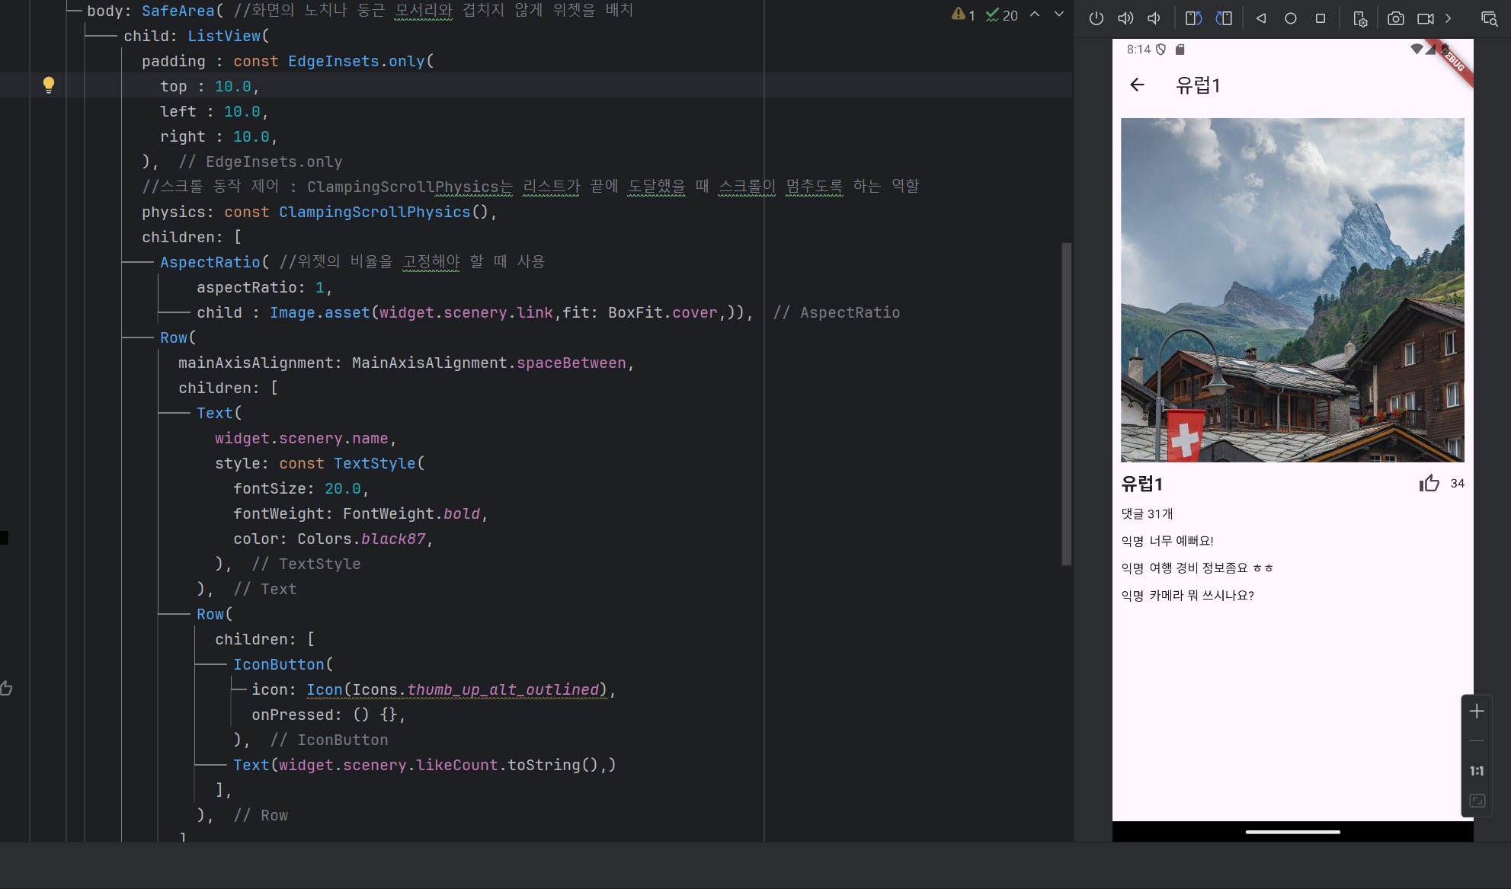Take an emulator screenshot with camera icon
Screen dimensions: 1511x889
(1395, 18)
